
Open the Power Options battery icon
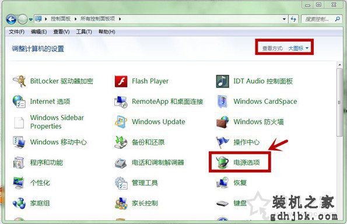pos(222,163)
